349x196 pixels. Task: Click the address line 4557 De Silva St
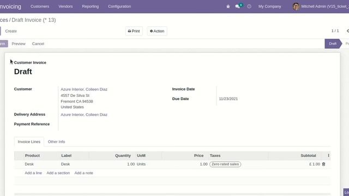(75, 96)
